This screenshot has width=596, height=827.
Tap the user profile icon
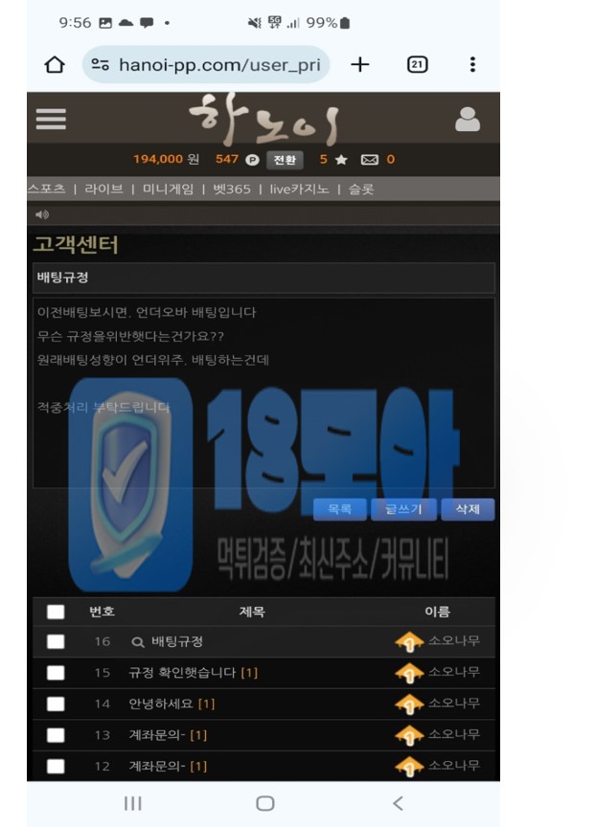[x=468, y=120]
